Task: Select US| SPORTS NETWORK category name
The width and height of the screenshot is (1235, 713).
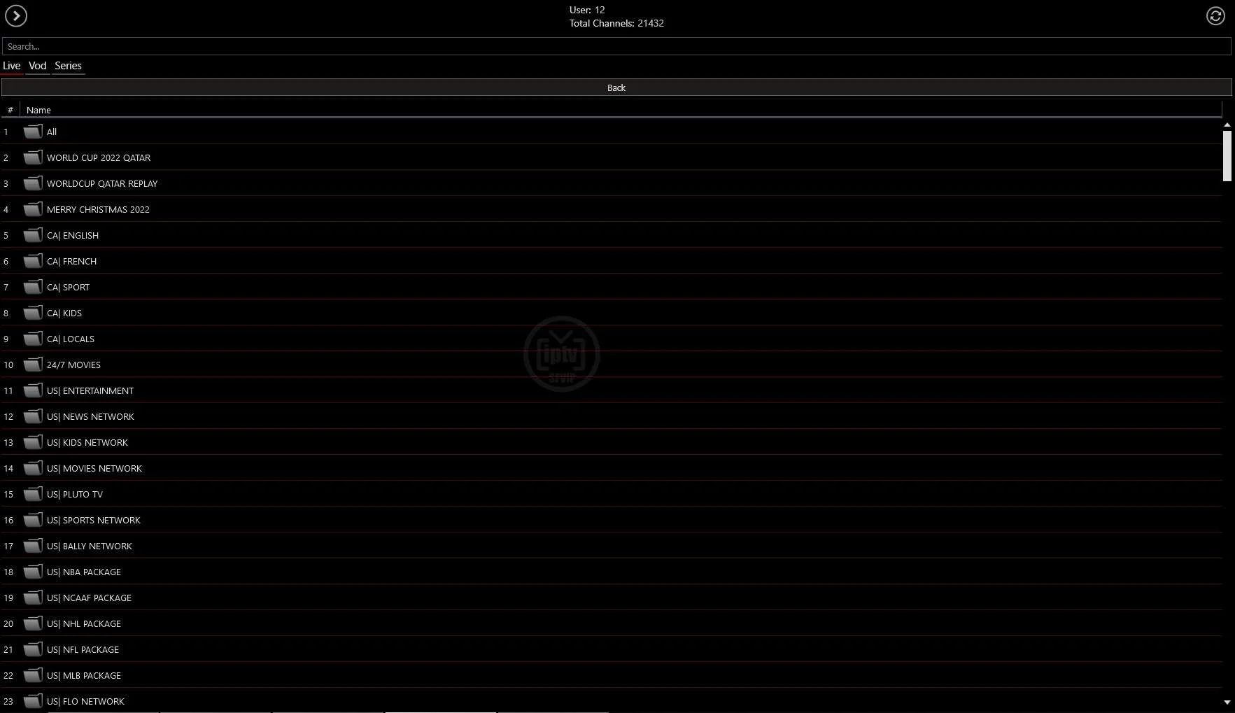Action: click(x=94, y=520)
